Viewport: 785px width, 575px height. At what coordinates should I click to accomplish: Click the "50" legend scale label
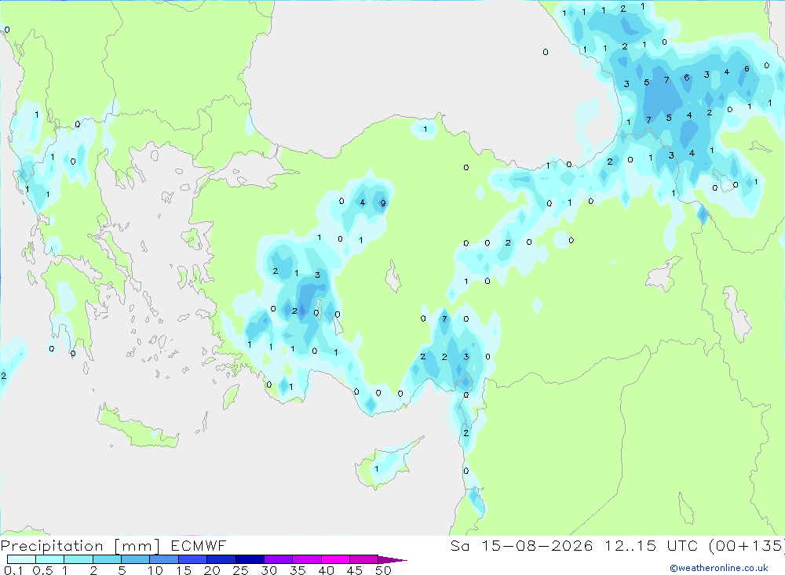point(384,570)
